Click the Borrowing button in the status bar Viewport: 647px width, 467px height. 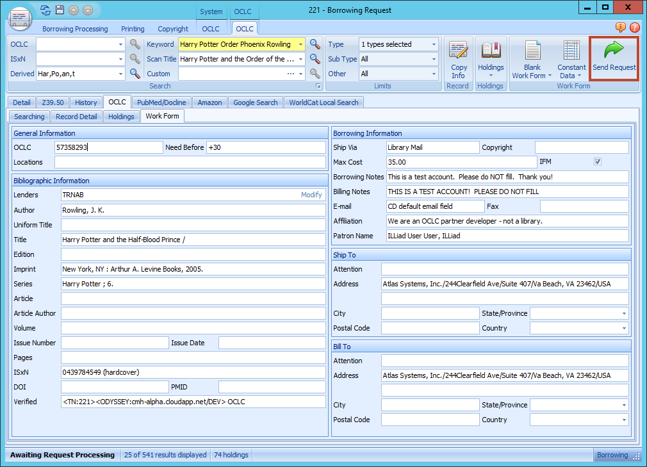coord(613,455)
